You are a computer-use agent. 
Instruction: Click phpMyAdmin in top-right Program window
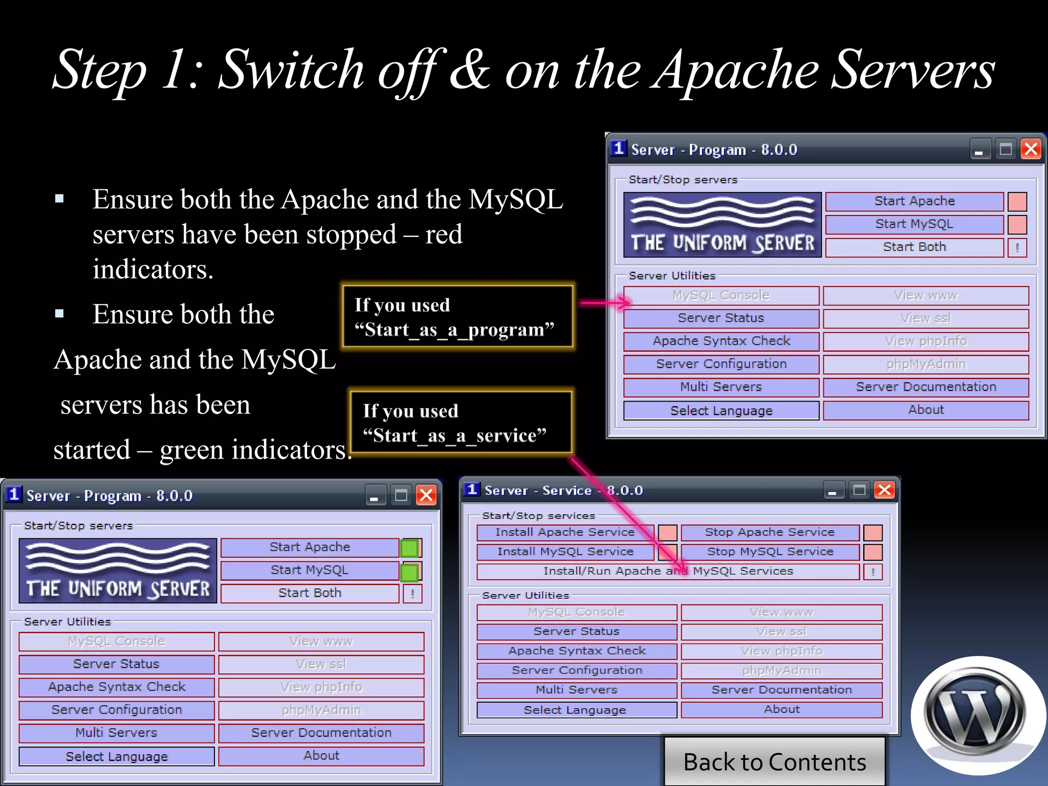pyautogui.click(x=926, y=364)
